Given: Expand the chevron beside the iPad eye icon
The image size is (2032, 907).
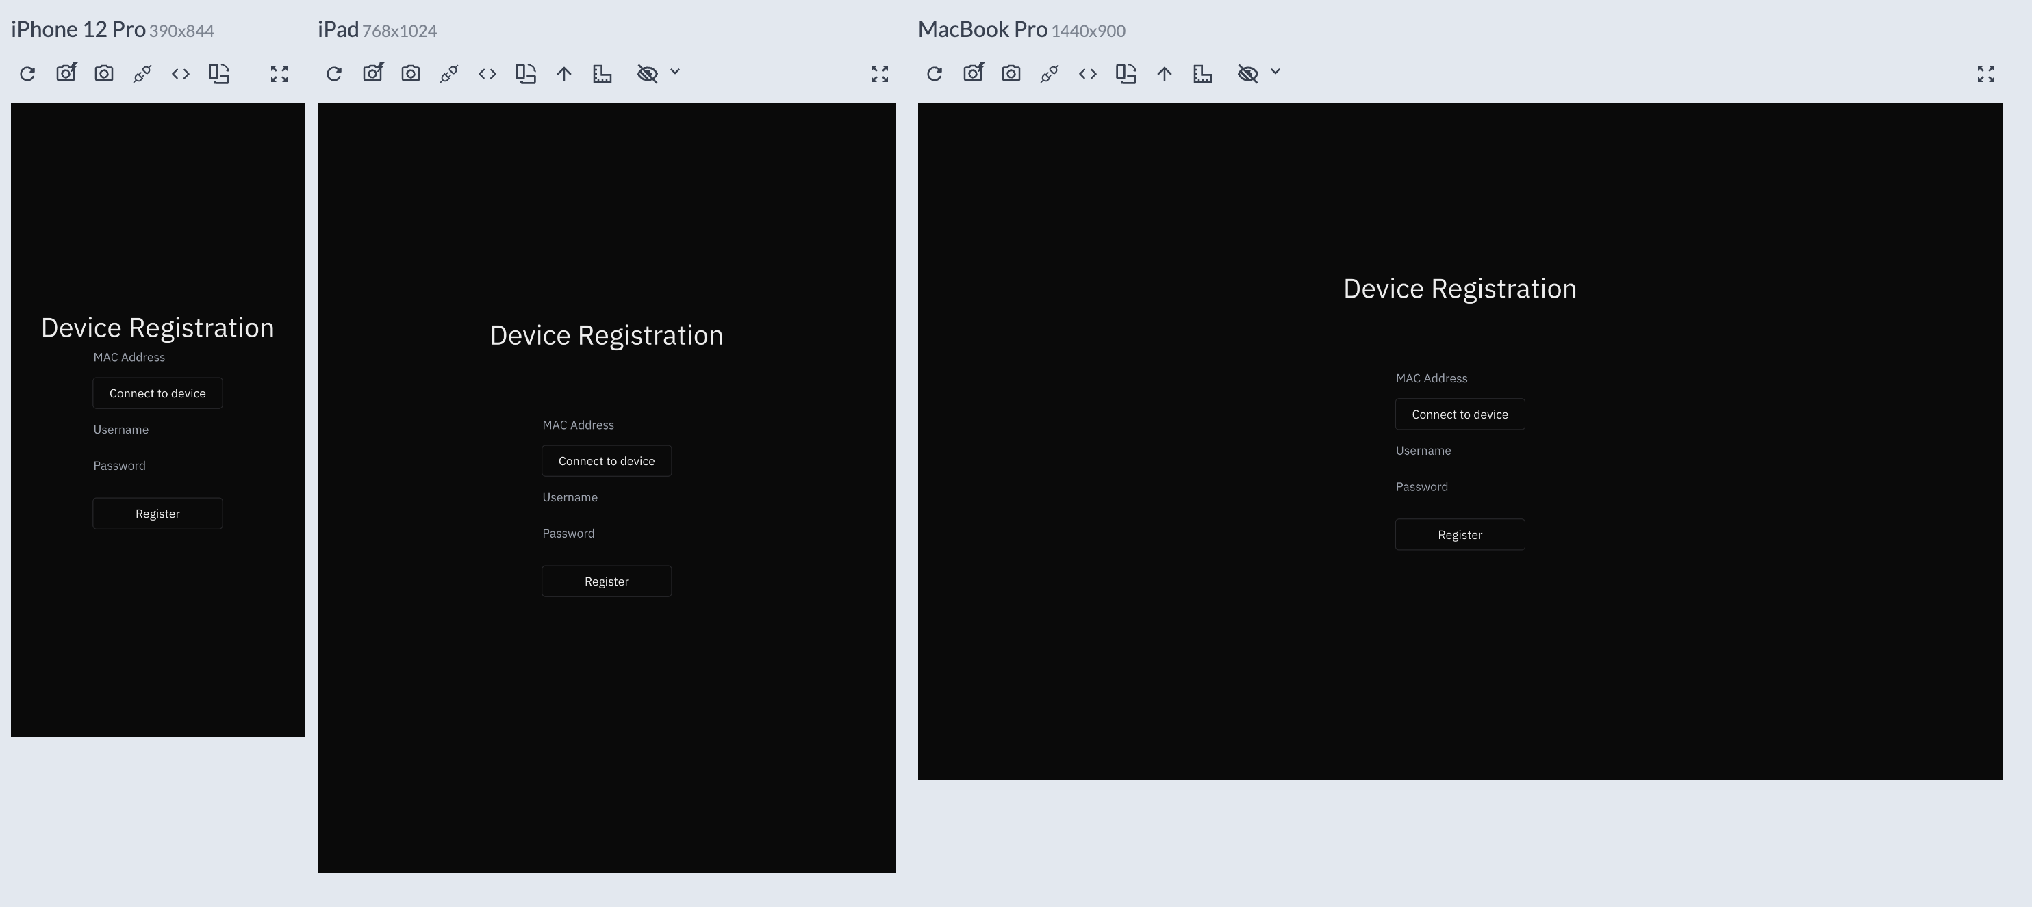Looking at the screenshot, I should (674, 73).
